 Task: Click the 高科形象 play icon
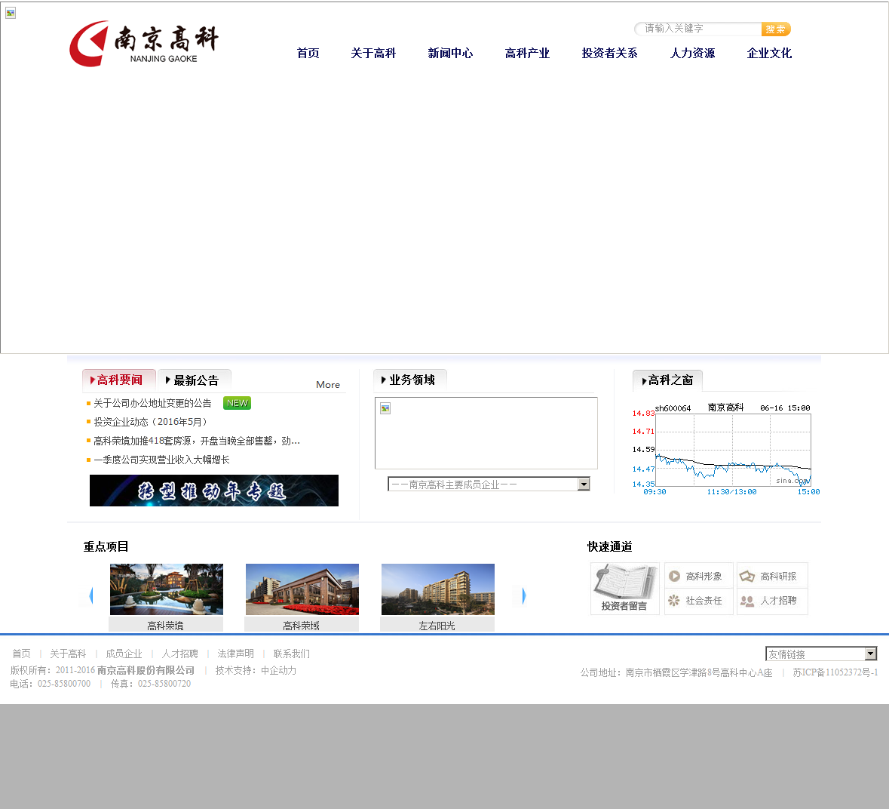point(674,576)
